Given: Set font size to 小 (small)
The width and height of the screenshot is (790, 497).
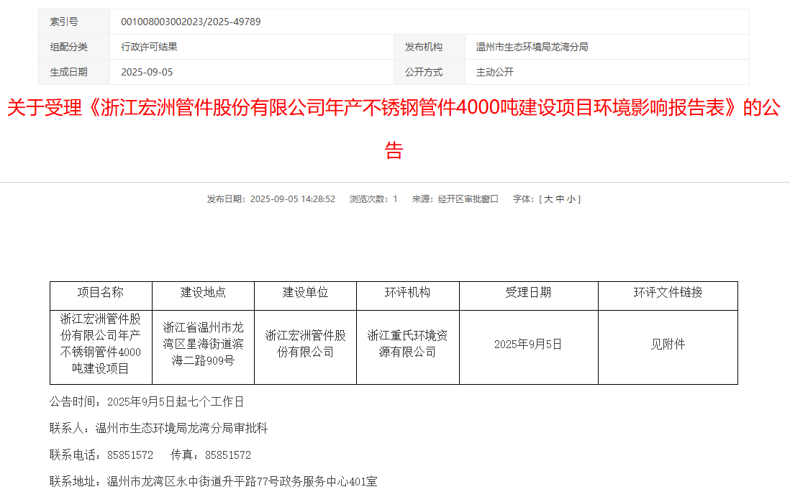Looking at the screenshot, I should tap(571, 199).
